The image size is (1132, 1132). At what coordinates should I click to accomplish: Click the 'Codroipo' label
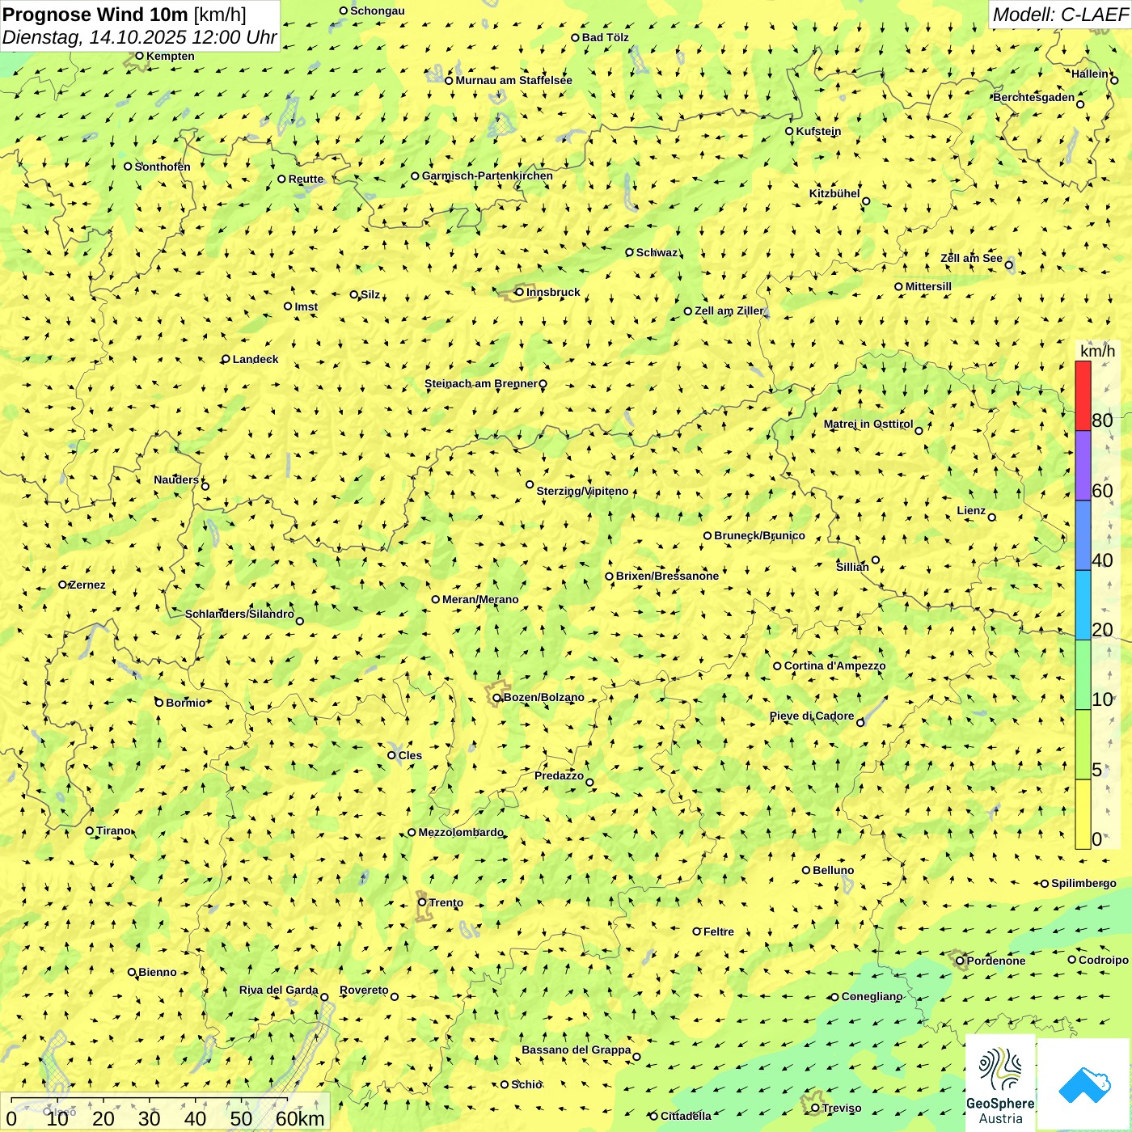(x=1104, y=960)
